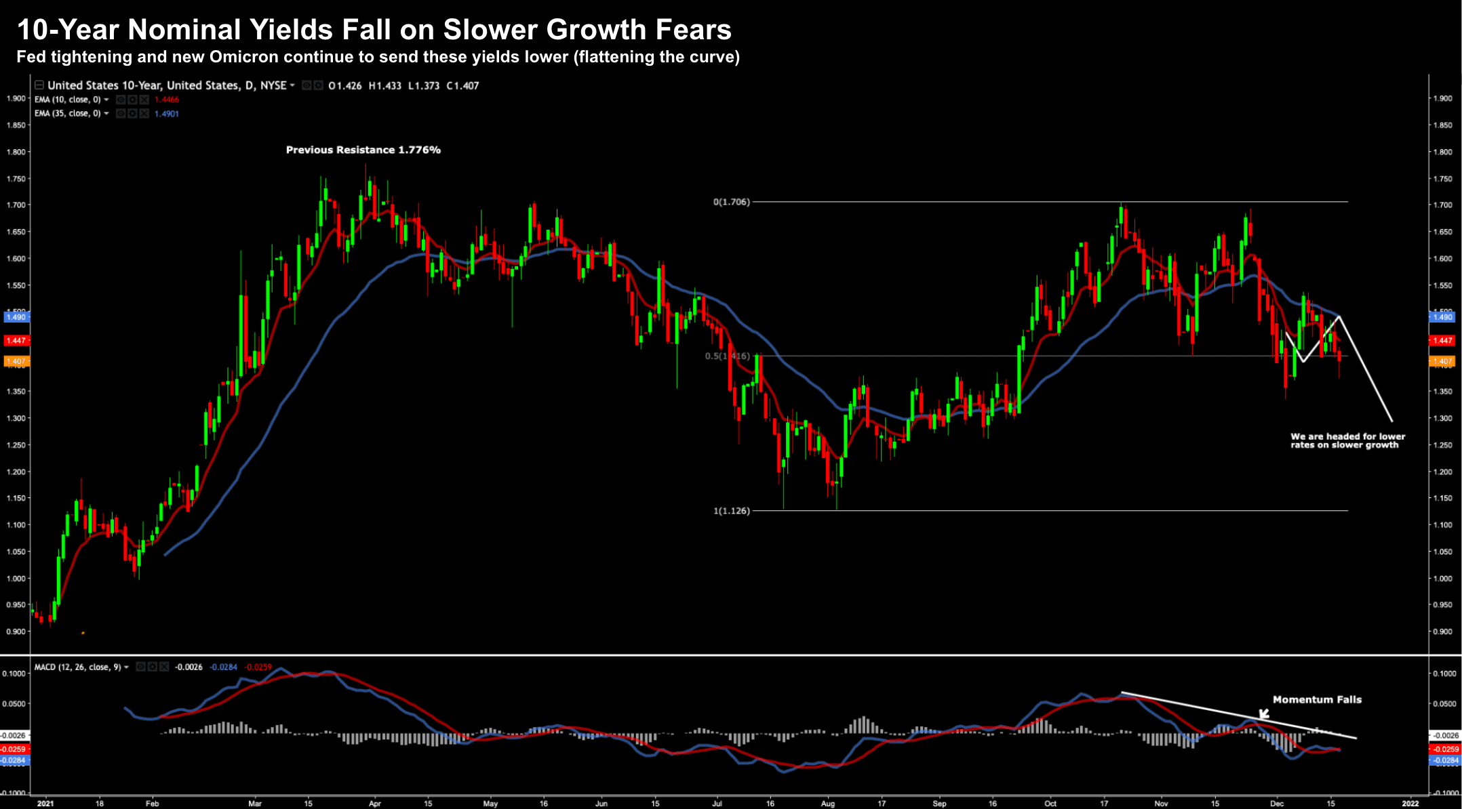1462x809 pixels.
Task: Collapse the legend with the minus box icon
Action: pos(39,85)
